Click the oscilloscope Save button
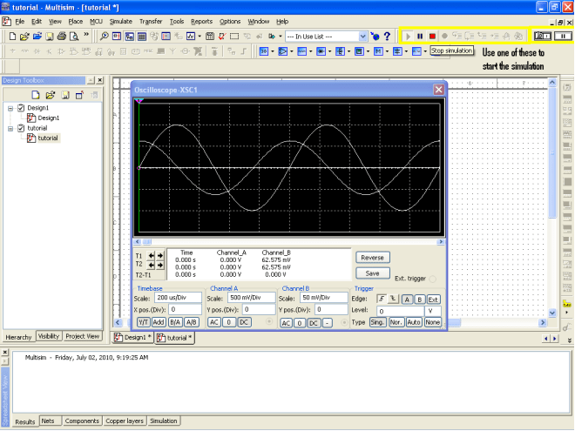This screenshot has height=431, width=575. click(372, 273)
